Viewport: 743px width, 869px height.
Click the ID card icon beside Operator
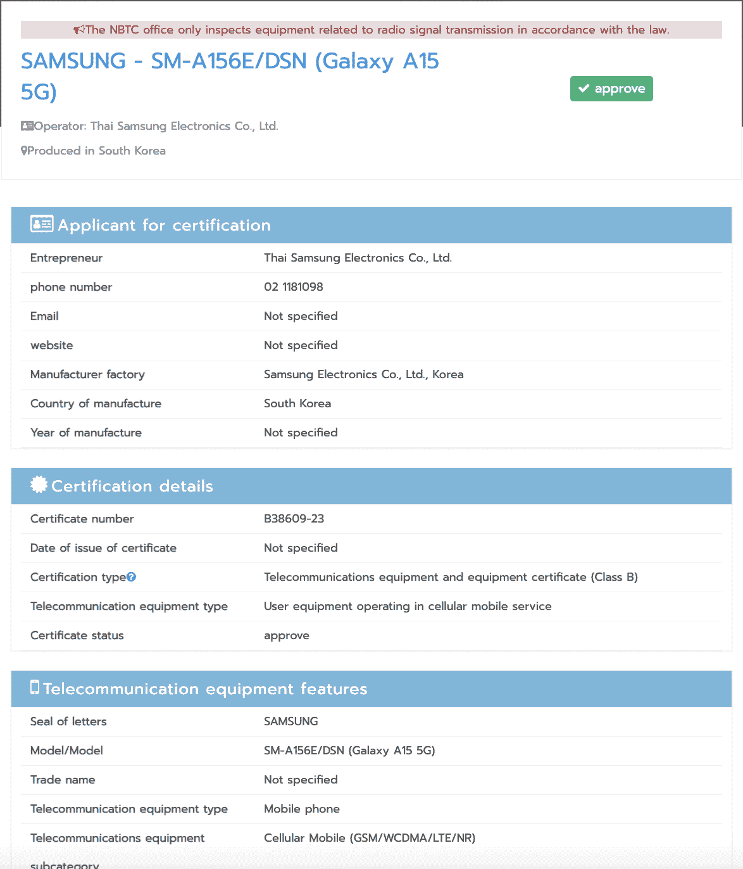(27, 126)
